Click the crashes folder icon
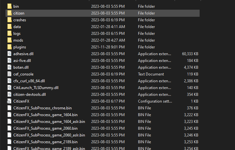 pos(9,20)
